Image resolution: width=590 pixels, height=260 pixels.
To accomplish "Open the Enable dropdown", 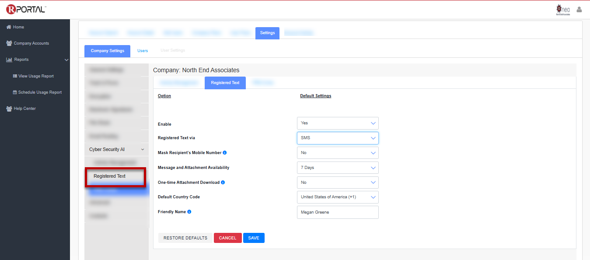I will click(337, 123).
